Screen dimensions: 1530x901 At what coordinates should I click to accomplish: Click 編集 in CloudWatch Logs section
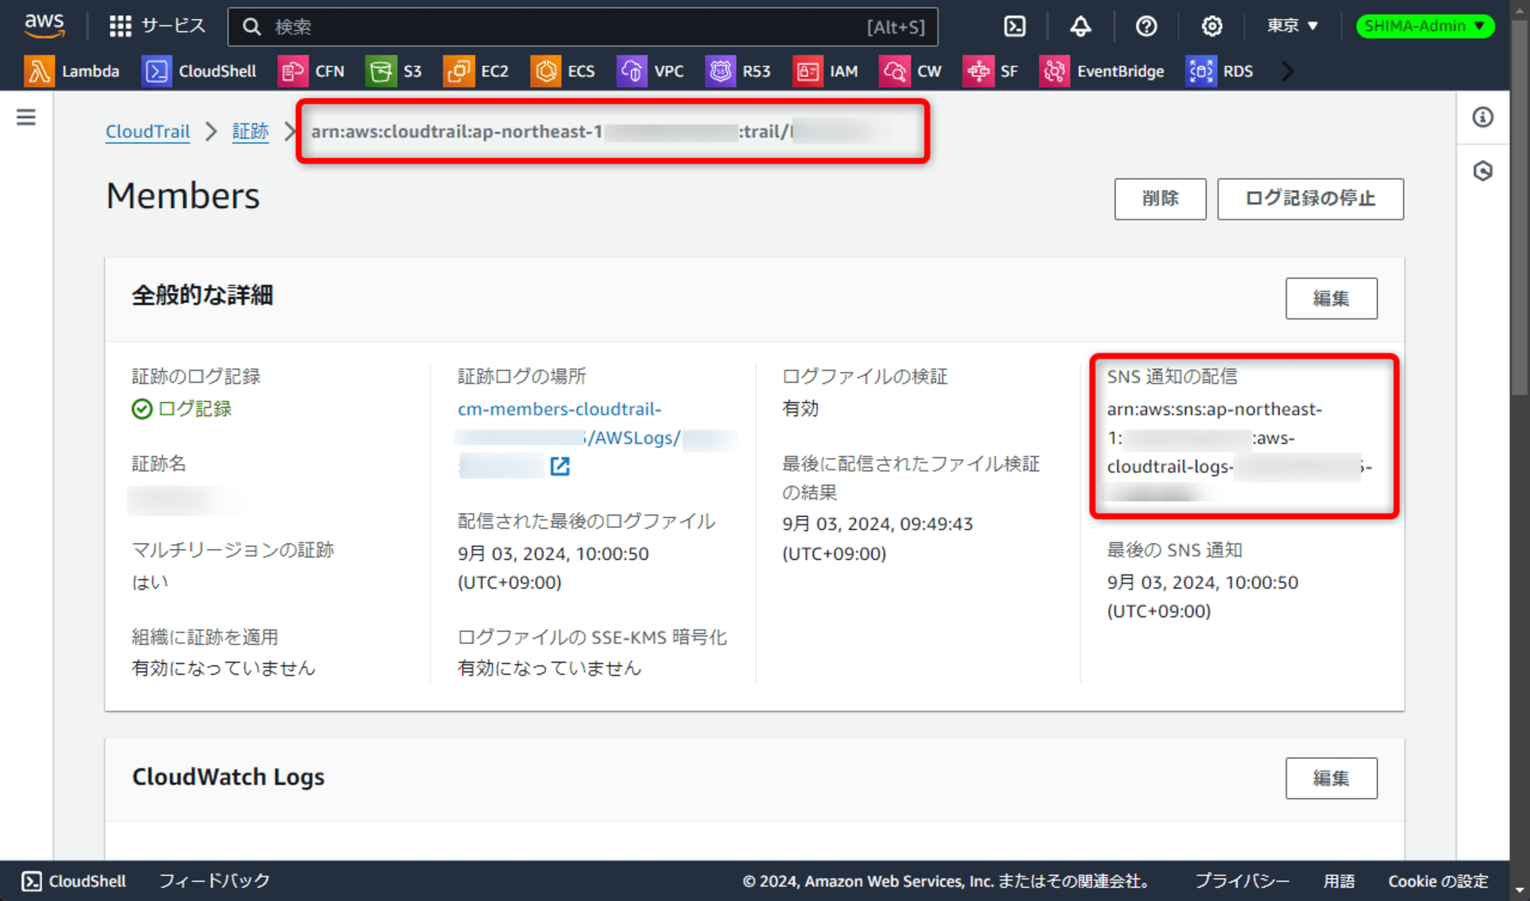[x=1331, y=778]
